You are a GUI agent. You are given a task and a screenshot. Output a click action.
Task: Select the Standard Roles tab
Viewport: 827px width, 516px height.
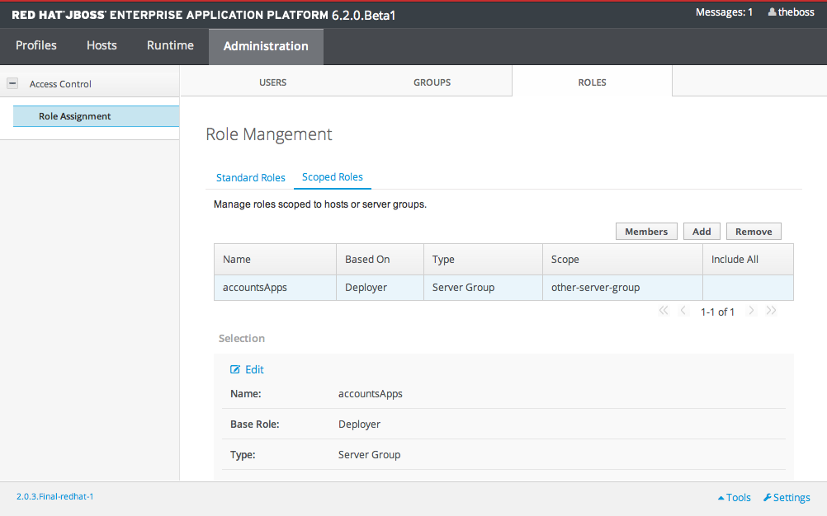pyautogui.click(x=250, y=177)
